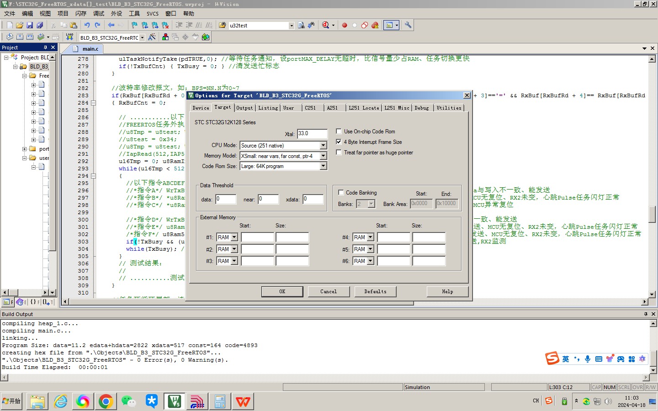Switch to the L251 Locate tab
This screenshot has height=411, width=658.
tap(364, 108)
